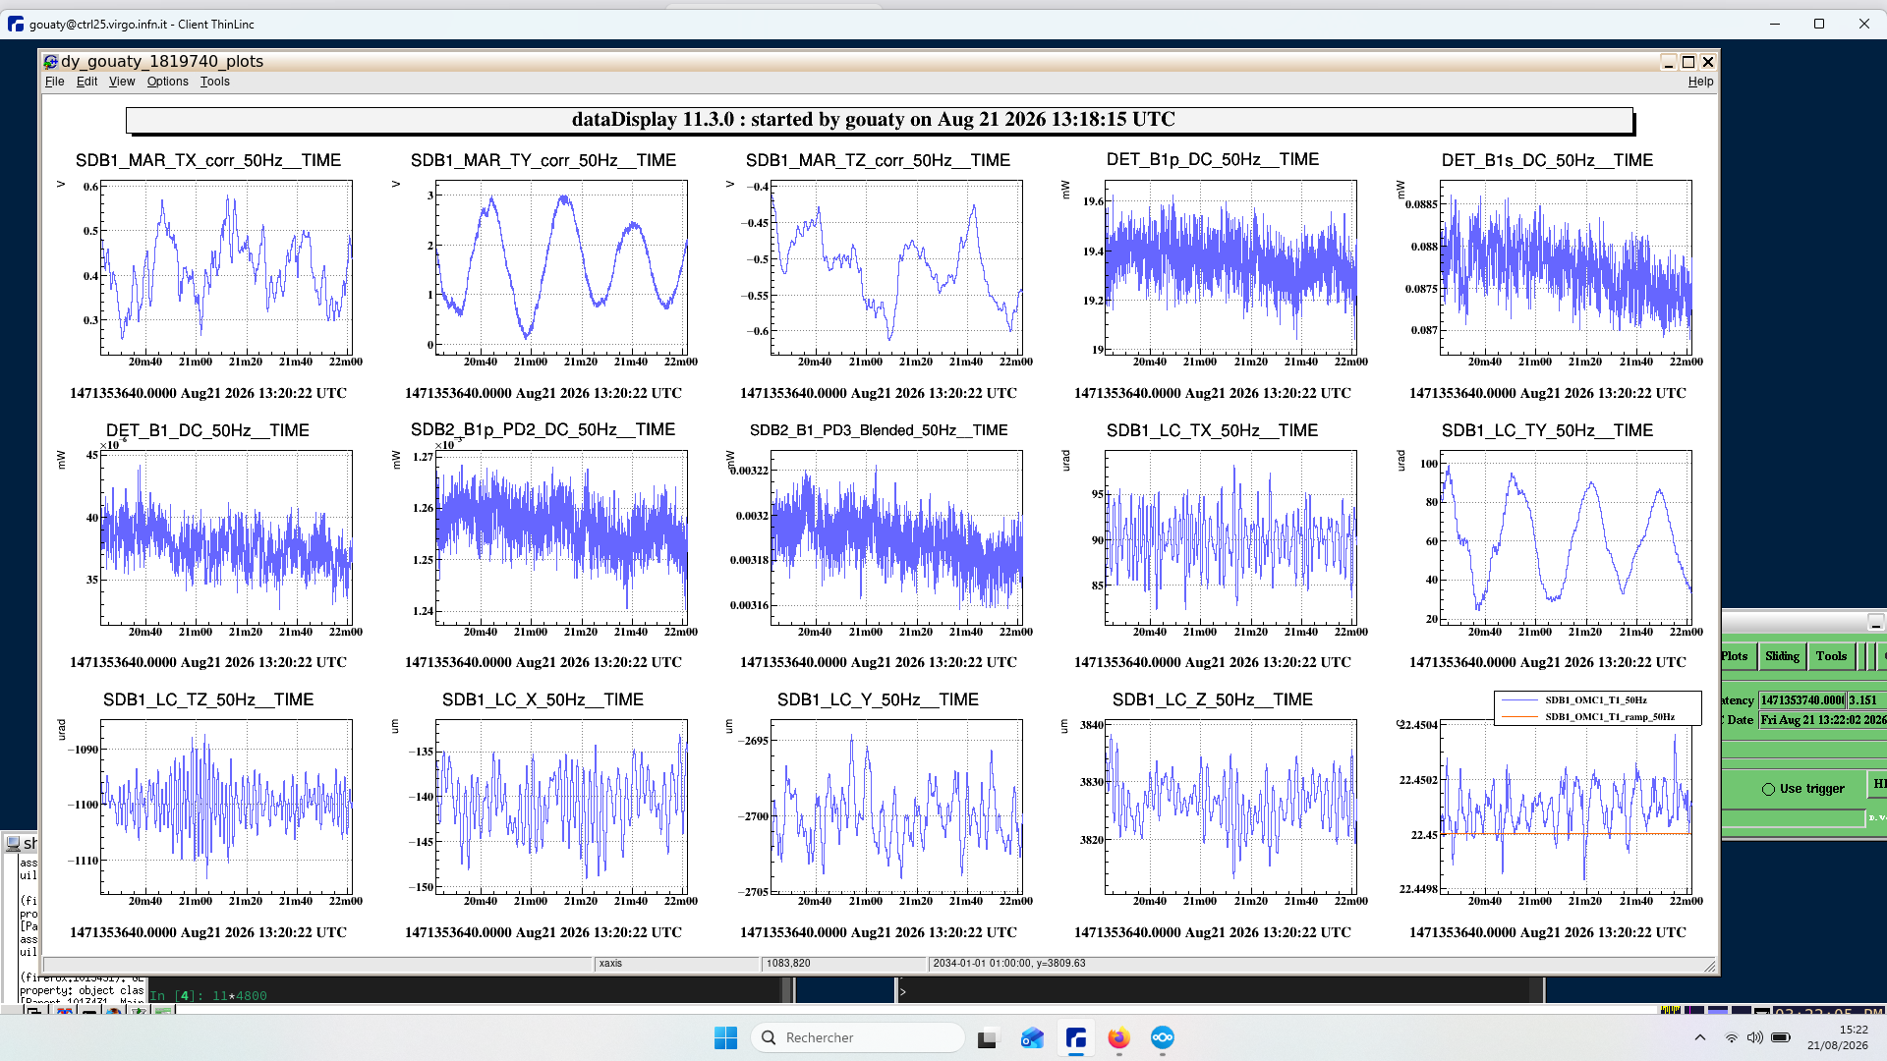This screenshot has width=1887, height=1061.
Task: Select the DET_B1_DC_50Hz plot
Action: [226, 537]
